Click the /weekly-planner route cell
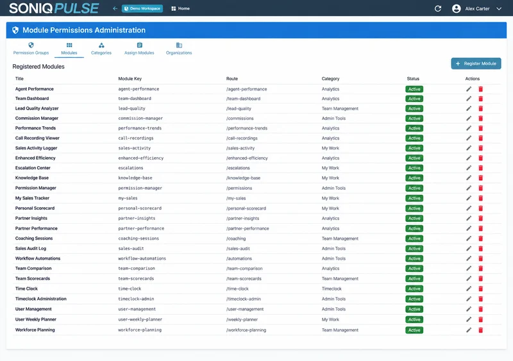Viewport: 513px width, 361px height. (x=242, y=319)
